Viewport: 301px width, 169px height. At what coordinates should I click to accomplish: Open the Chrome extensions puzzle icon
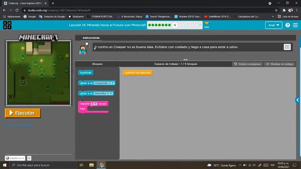click(284, 10)
